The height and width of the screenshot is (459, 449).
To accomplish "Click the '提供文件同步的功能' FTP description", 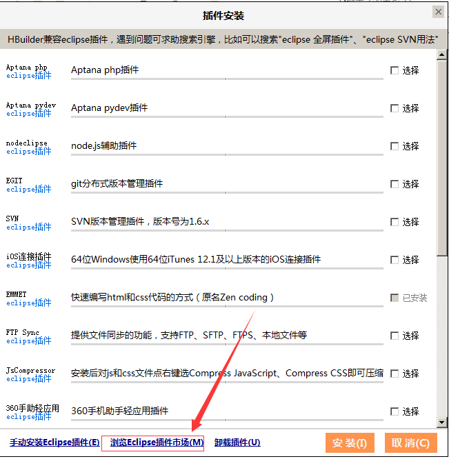I will tap(189, 335).
